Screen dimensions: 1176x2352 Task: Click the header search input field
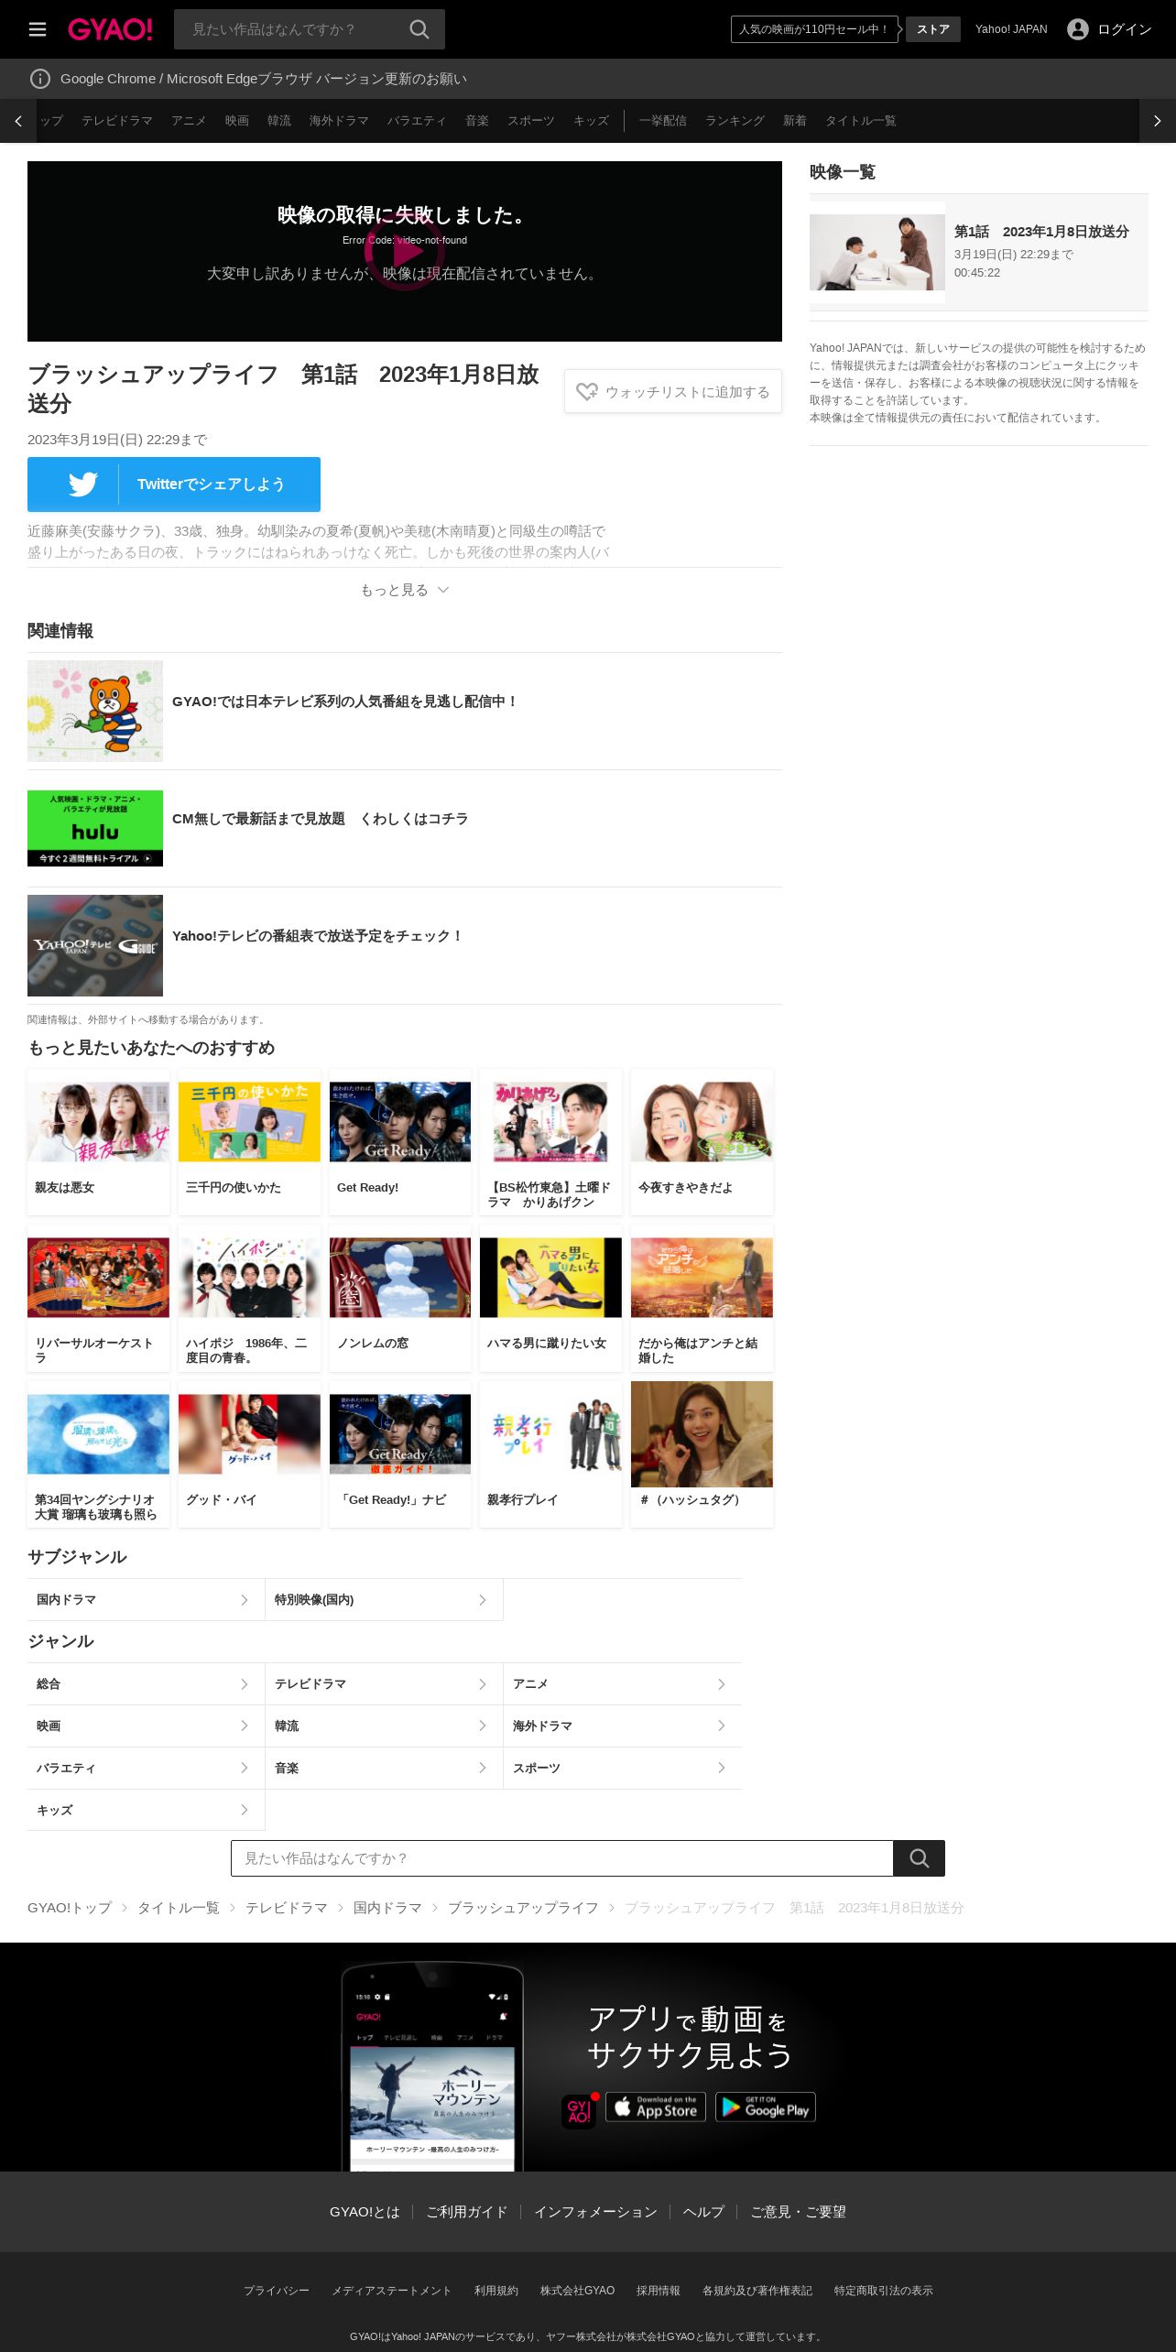tap(291, 29)
